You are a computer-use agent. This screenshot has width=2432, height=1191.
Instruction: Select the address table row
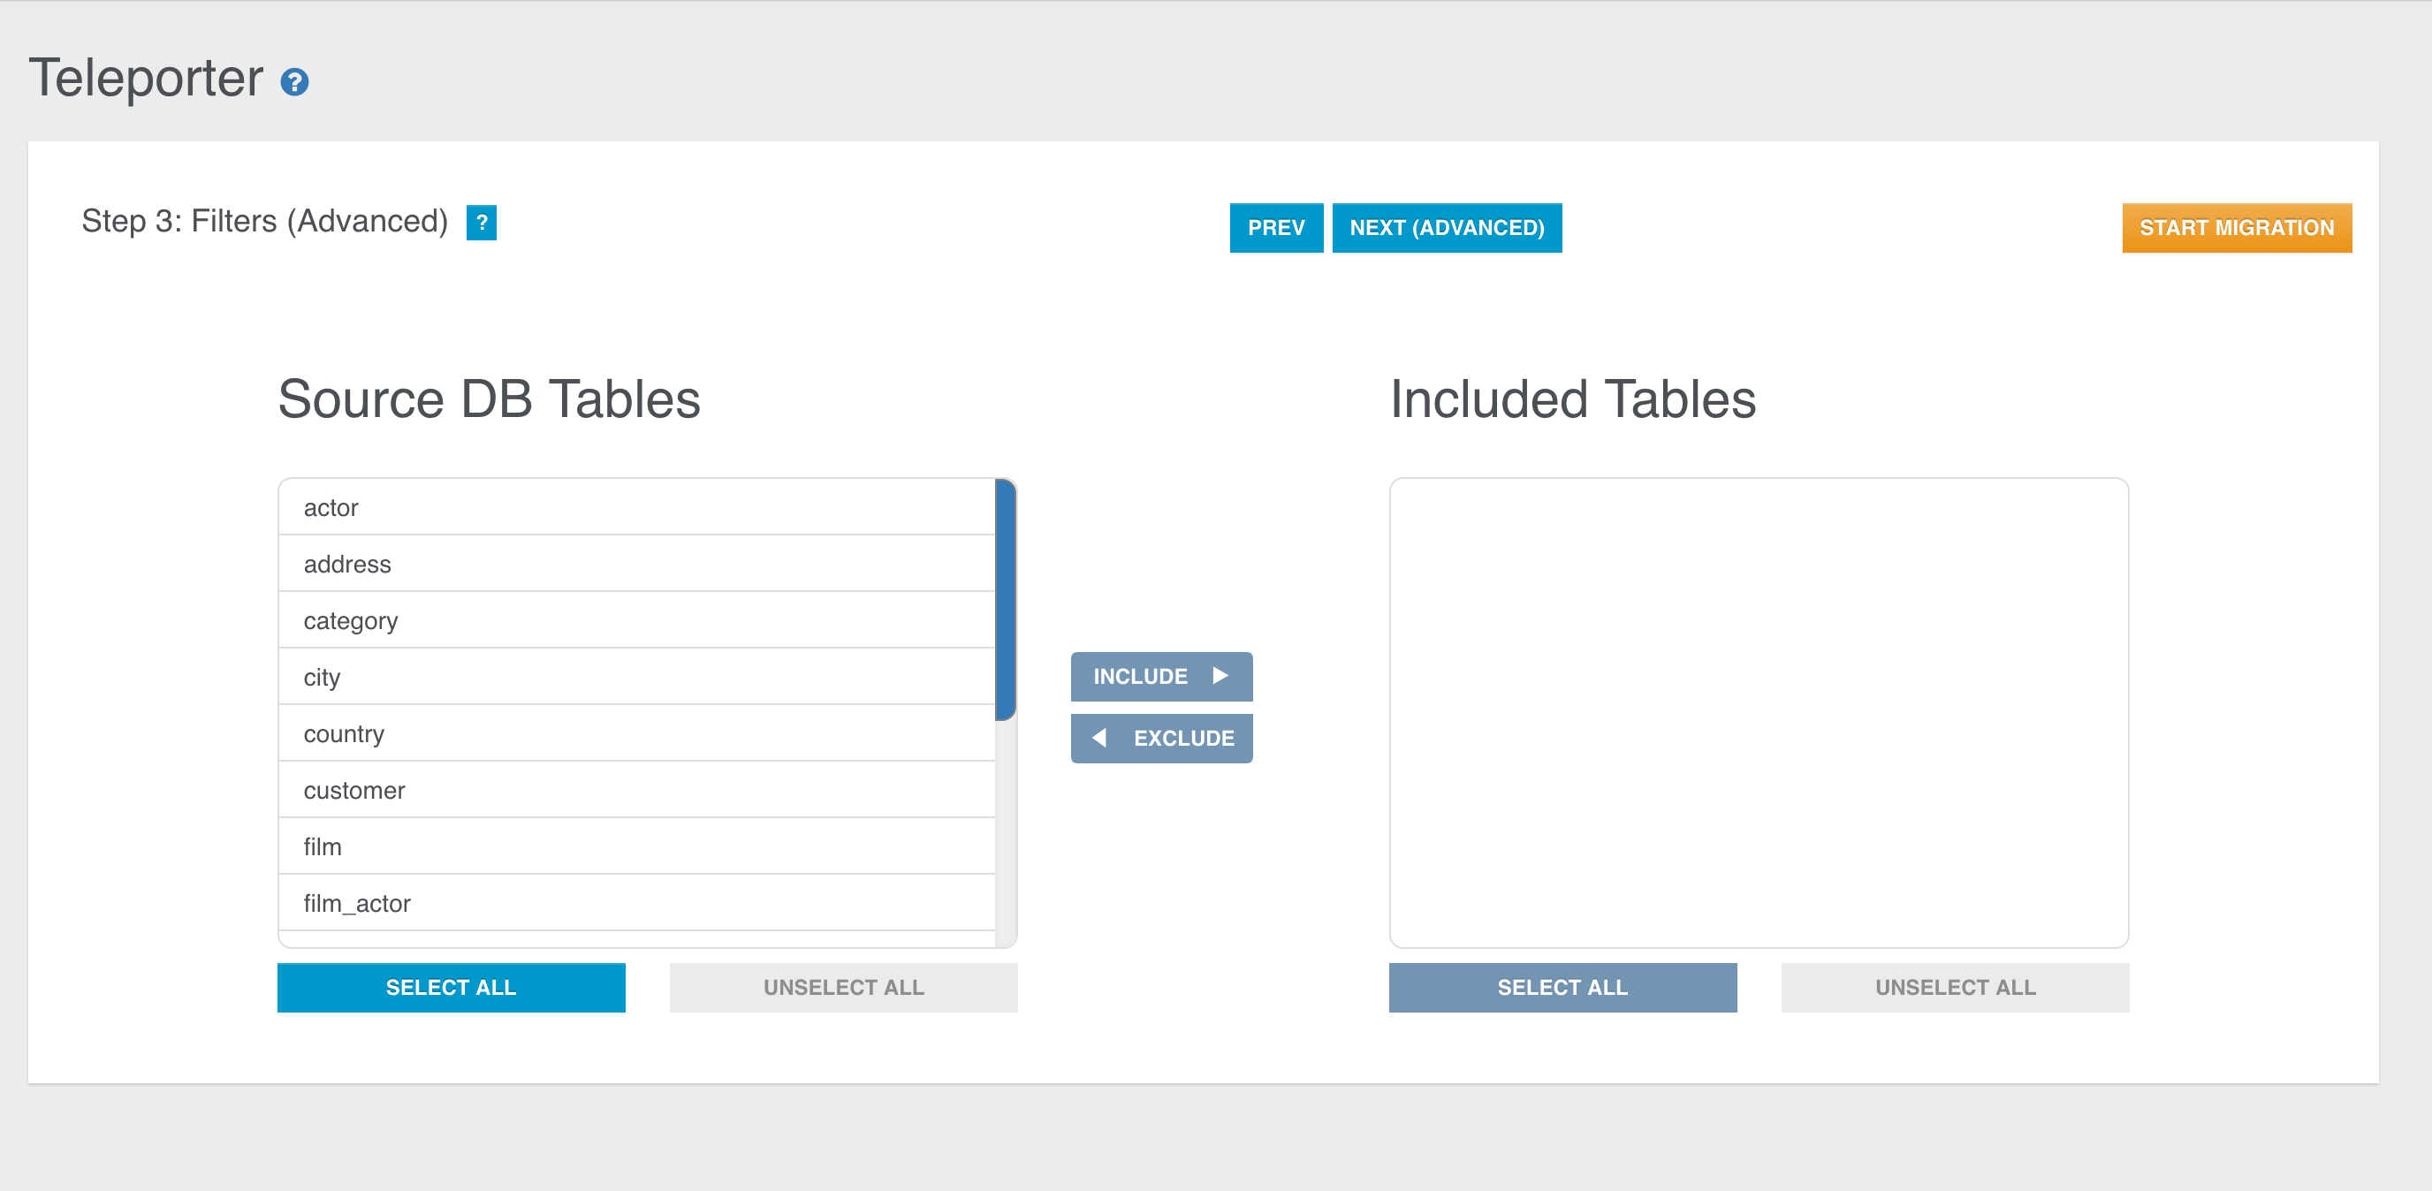[637, 565]
